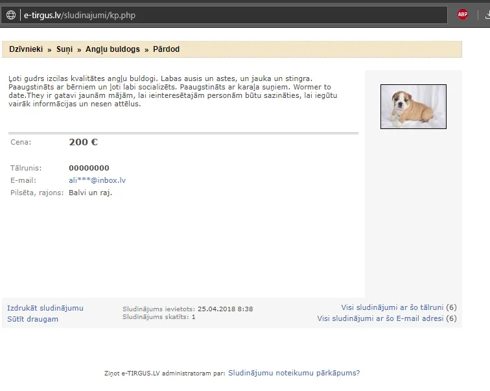
Task: Print the ad via Izdrukāt sludinājumu
Action: coord(45,308)
